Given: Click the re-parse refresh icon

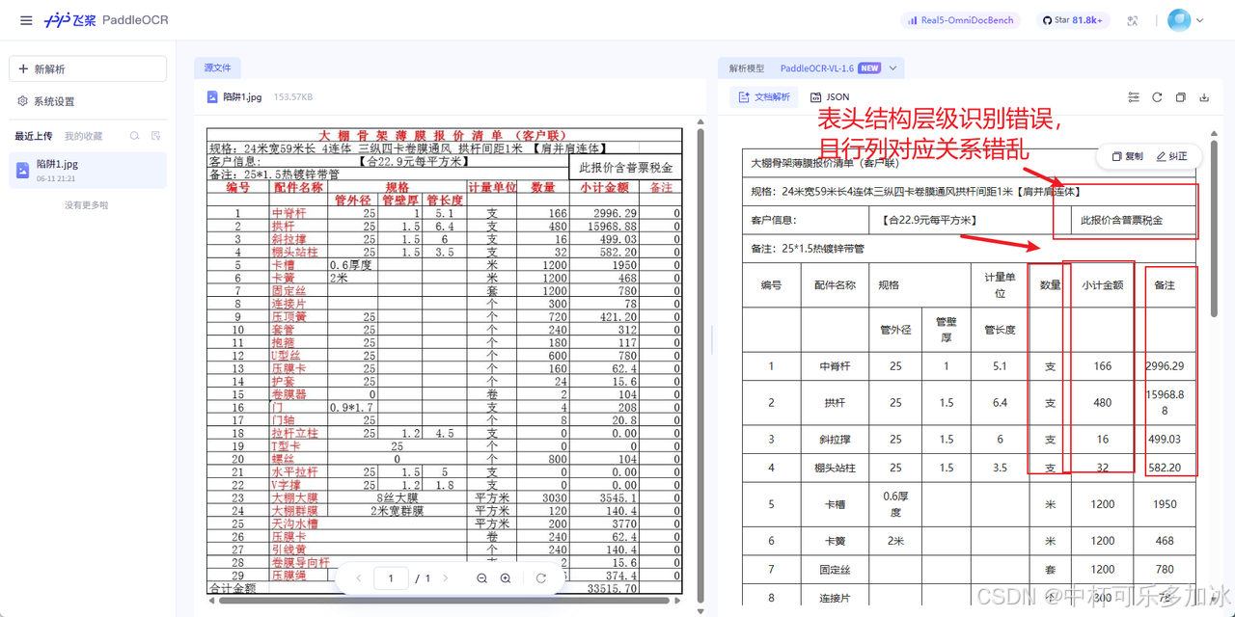Looking at the screenshot, I should [x=1157, y=97].
